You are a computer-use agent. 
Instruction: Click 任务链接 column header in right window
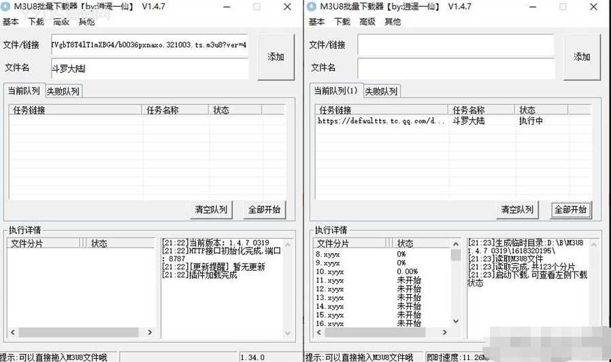(x=382, y=110)
